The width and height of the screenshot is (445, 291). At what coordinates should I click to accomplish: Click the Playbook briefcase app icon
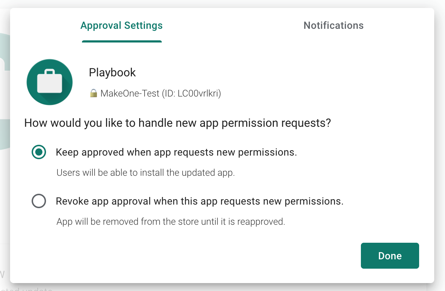tap(50, 82)
